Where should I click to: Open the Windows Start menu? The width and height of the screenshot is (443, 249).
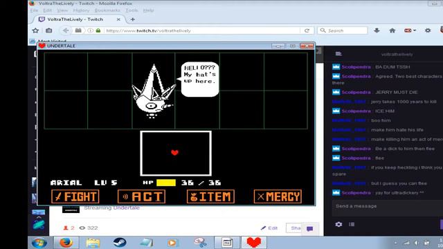(x=39, y=243)
